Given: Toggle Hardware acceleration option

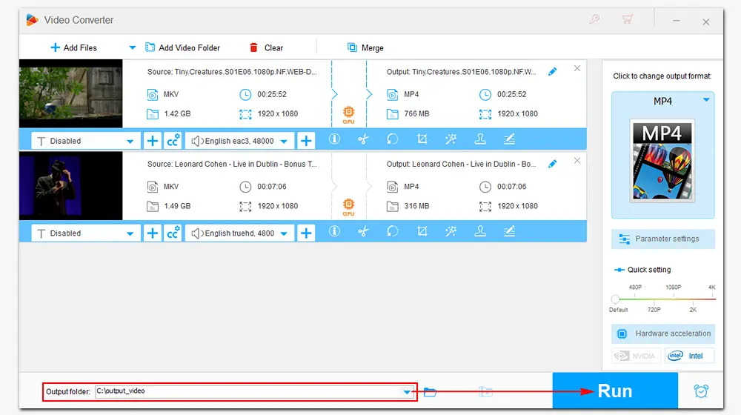Looking at the screenshot, I should 663,333.
